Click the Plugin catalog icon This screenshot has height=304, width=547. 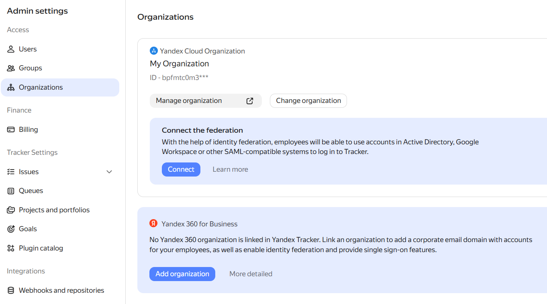click(x=11, y=248)
